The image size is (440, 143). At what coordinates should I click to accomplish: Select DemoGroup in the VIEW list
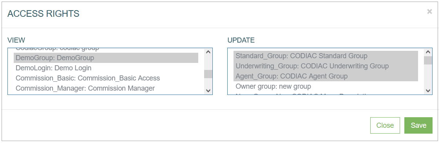point(106,58)
